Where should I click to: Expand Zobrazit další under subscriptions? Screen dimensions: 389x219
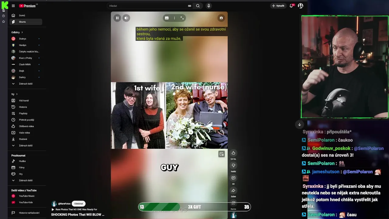[x=26, y=84]
